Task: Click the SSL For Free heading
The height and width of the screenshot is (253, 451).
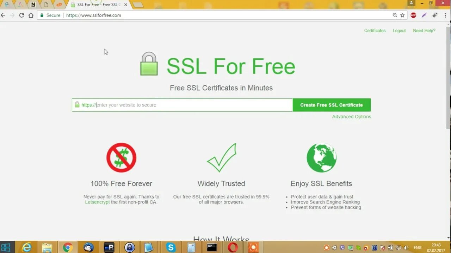Action: tap(231, 66)
